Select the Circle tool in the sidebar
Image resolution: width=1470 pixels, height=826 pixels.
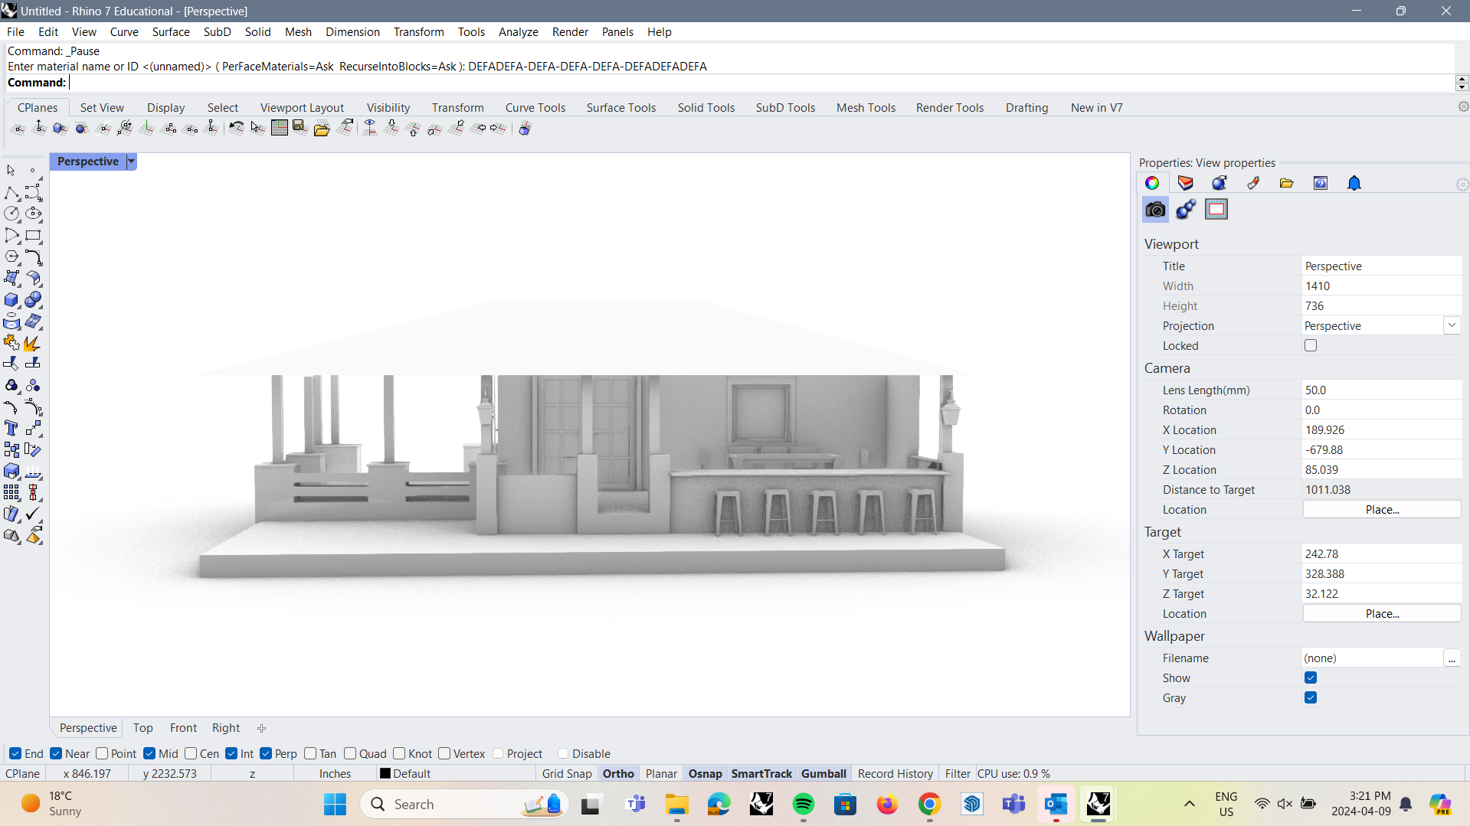[x=12, y=214]
